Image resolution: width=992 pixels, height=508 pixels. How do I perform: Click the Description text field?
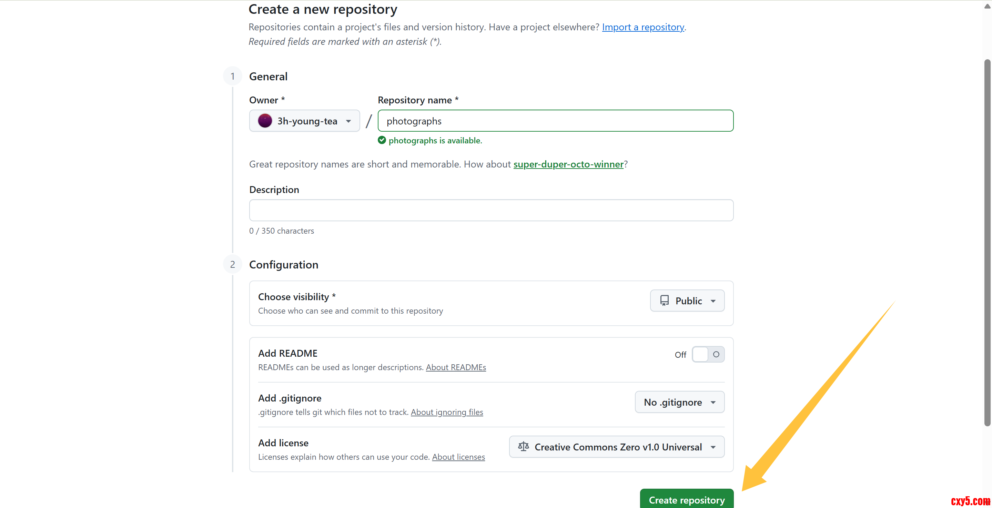click(491, 210)
